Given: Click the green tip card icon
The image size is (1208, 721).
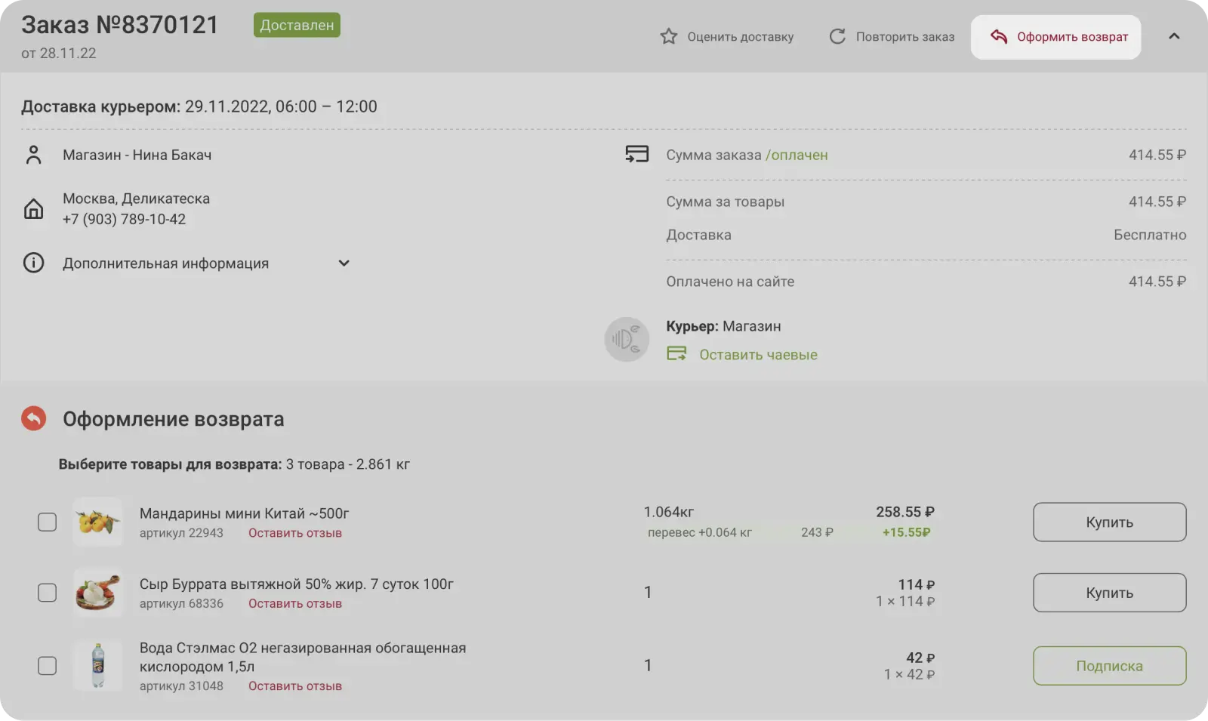Looking at the screenshot, I should point(676,354).
